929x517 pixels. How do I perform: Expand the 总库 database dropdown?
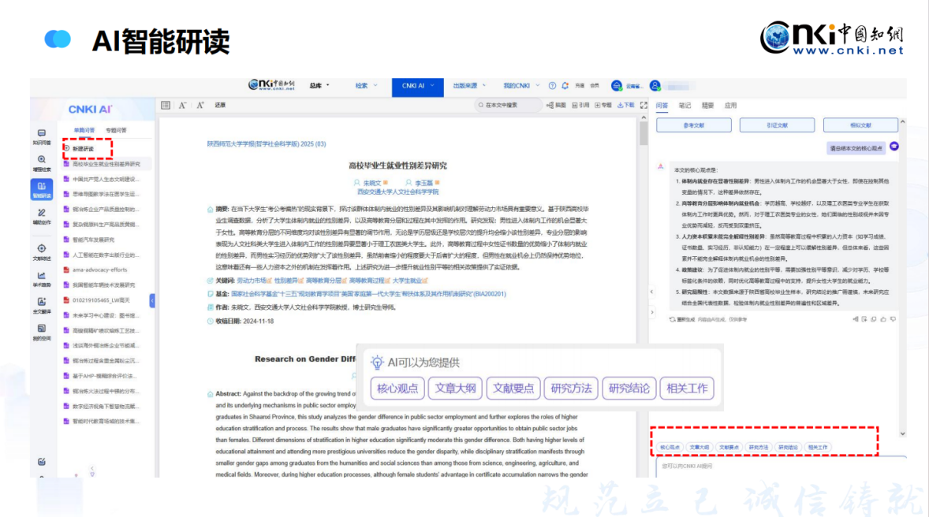[319, 85]
